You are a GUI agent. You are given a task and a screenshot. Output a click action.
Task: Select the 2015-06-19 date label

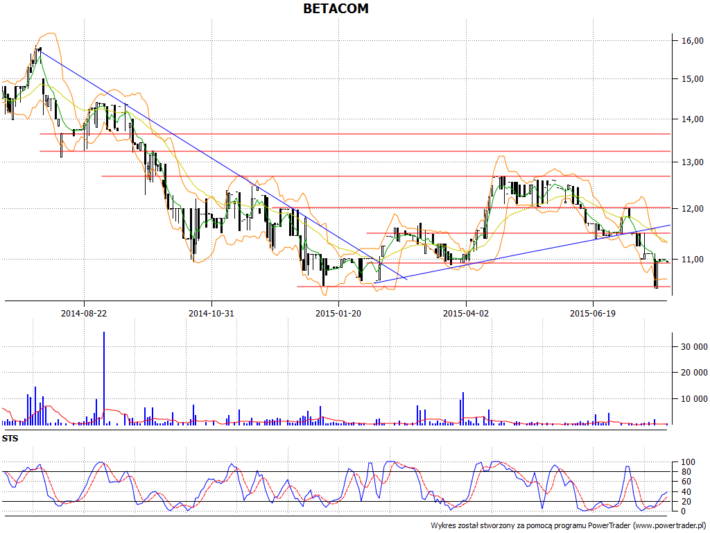[x=593, y=313]
